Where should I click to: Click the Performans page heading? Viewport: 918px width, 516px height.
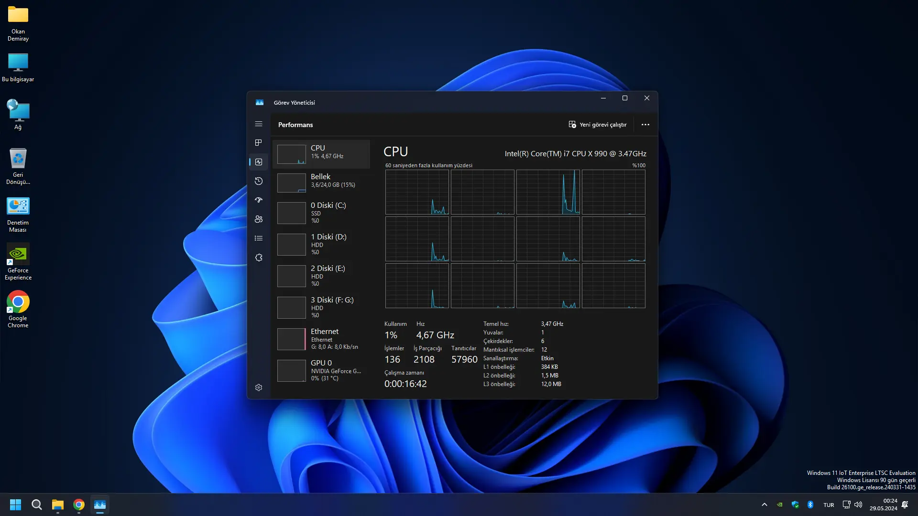(295, 125)
